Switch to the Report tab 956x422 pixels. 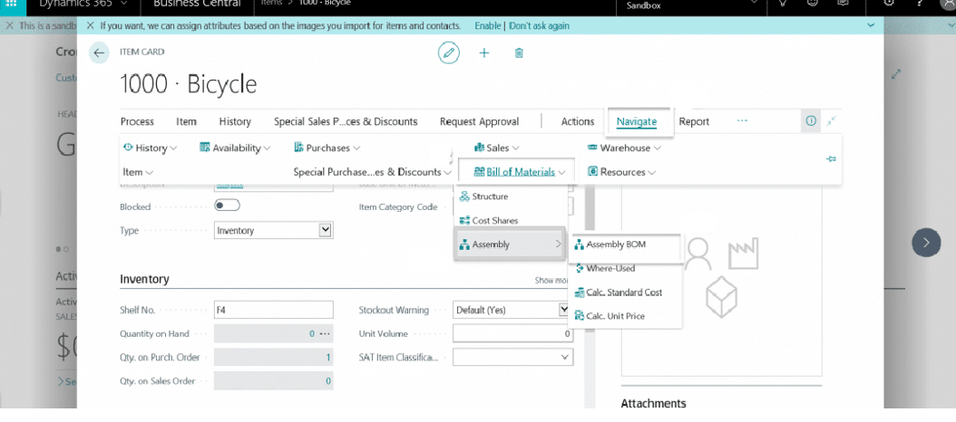pyautogui.click(x=694, y=121)
